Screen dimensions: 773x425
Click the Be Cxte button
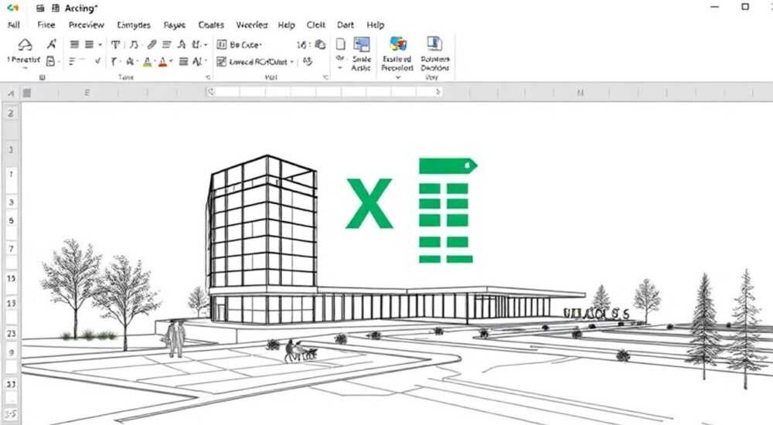click(x=240, y=45)
